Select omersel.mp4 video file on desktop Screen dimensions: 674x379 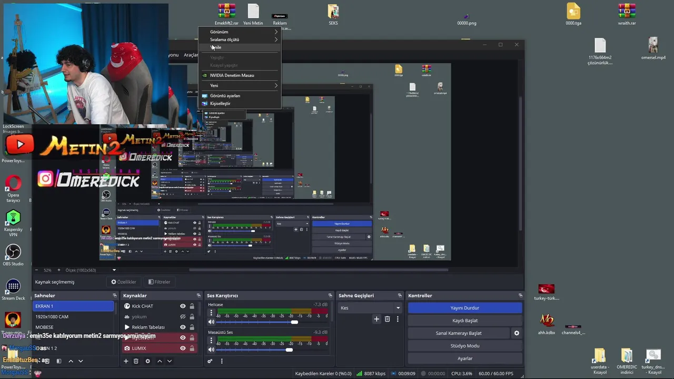653,48
